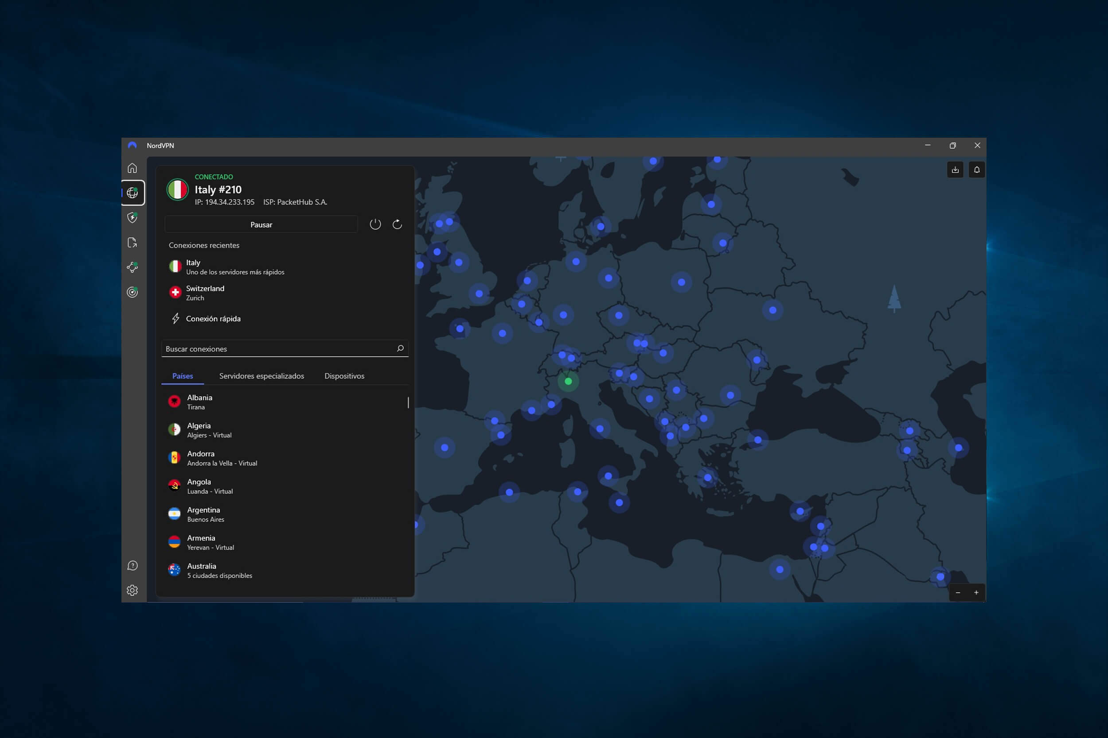Image resolution: width=1108 pixels, height=738 pixels.
Task: Click the Quick connect lightning icon
Action: pos(176,319)
